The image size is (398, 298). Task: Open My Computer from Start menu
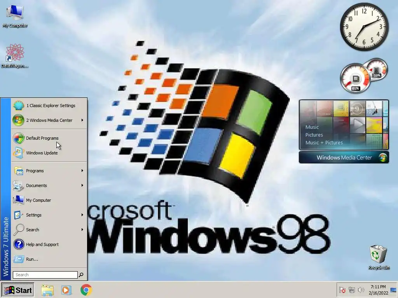pos(49,200)
